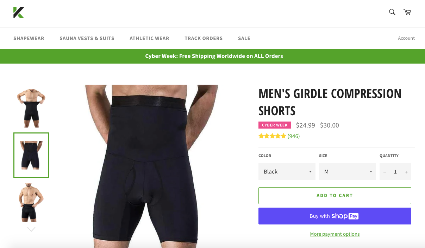Open the shopping cart icon
Viewport: 425px width, 248px height.
pyautogui.click(x=407, y=12)
